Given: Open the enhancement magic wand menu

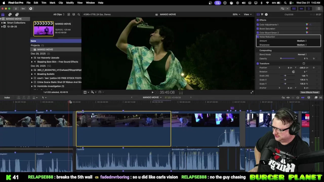Looking at the screenshot, I should 93,92.
